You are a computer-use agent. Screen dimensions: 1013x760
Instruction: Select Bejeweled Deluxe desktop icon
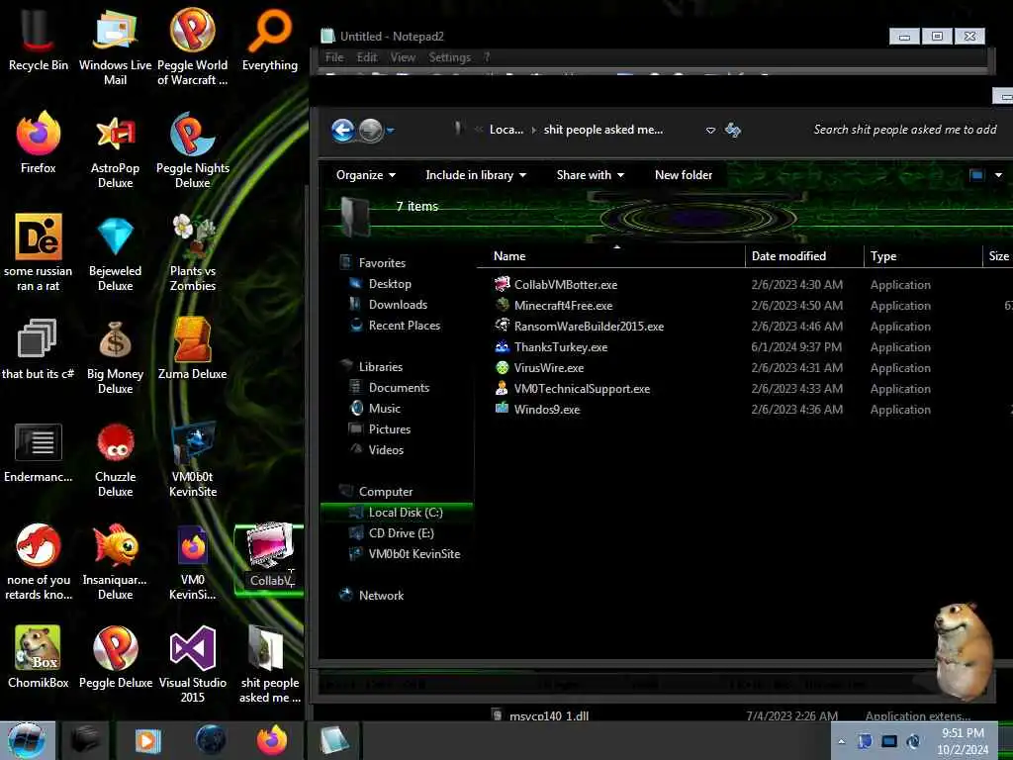click(x=115, y=252)
